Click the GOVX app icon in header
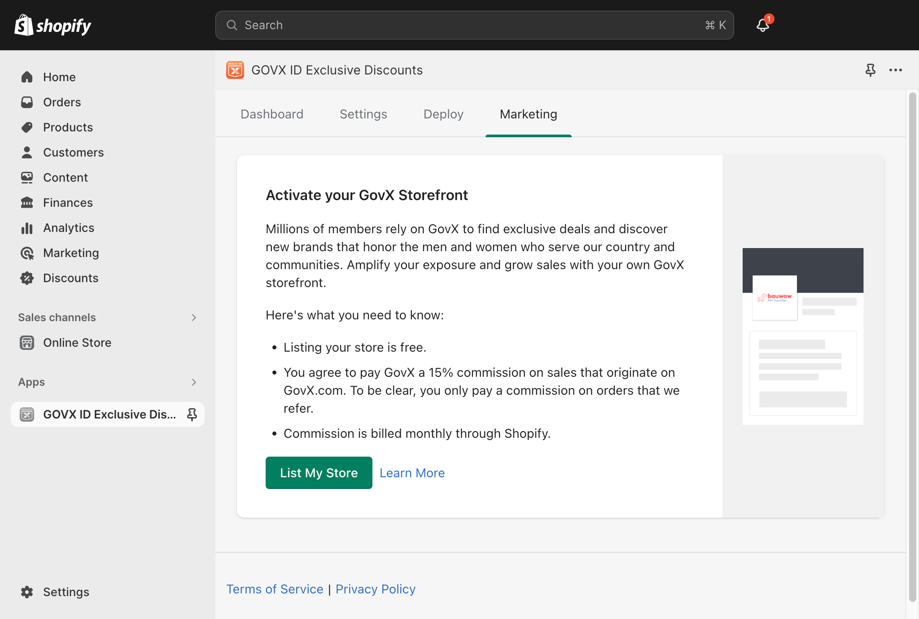919x619 pixels. click(x=235, y=70)
